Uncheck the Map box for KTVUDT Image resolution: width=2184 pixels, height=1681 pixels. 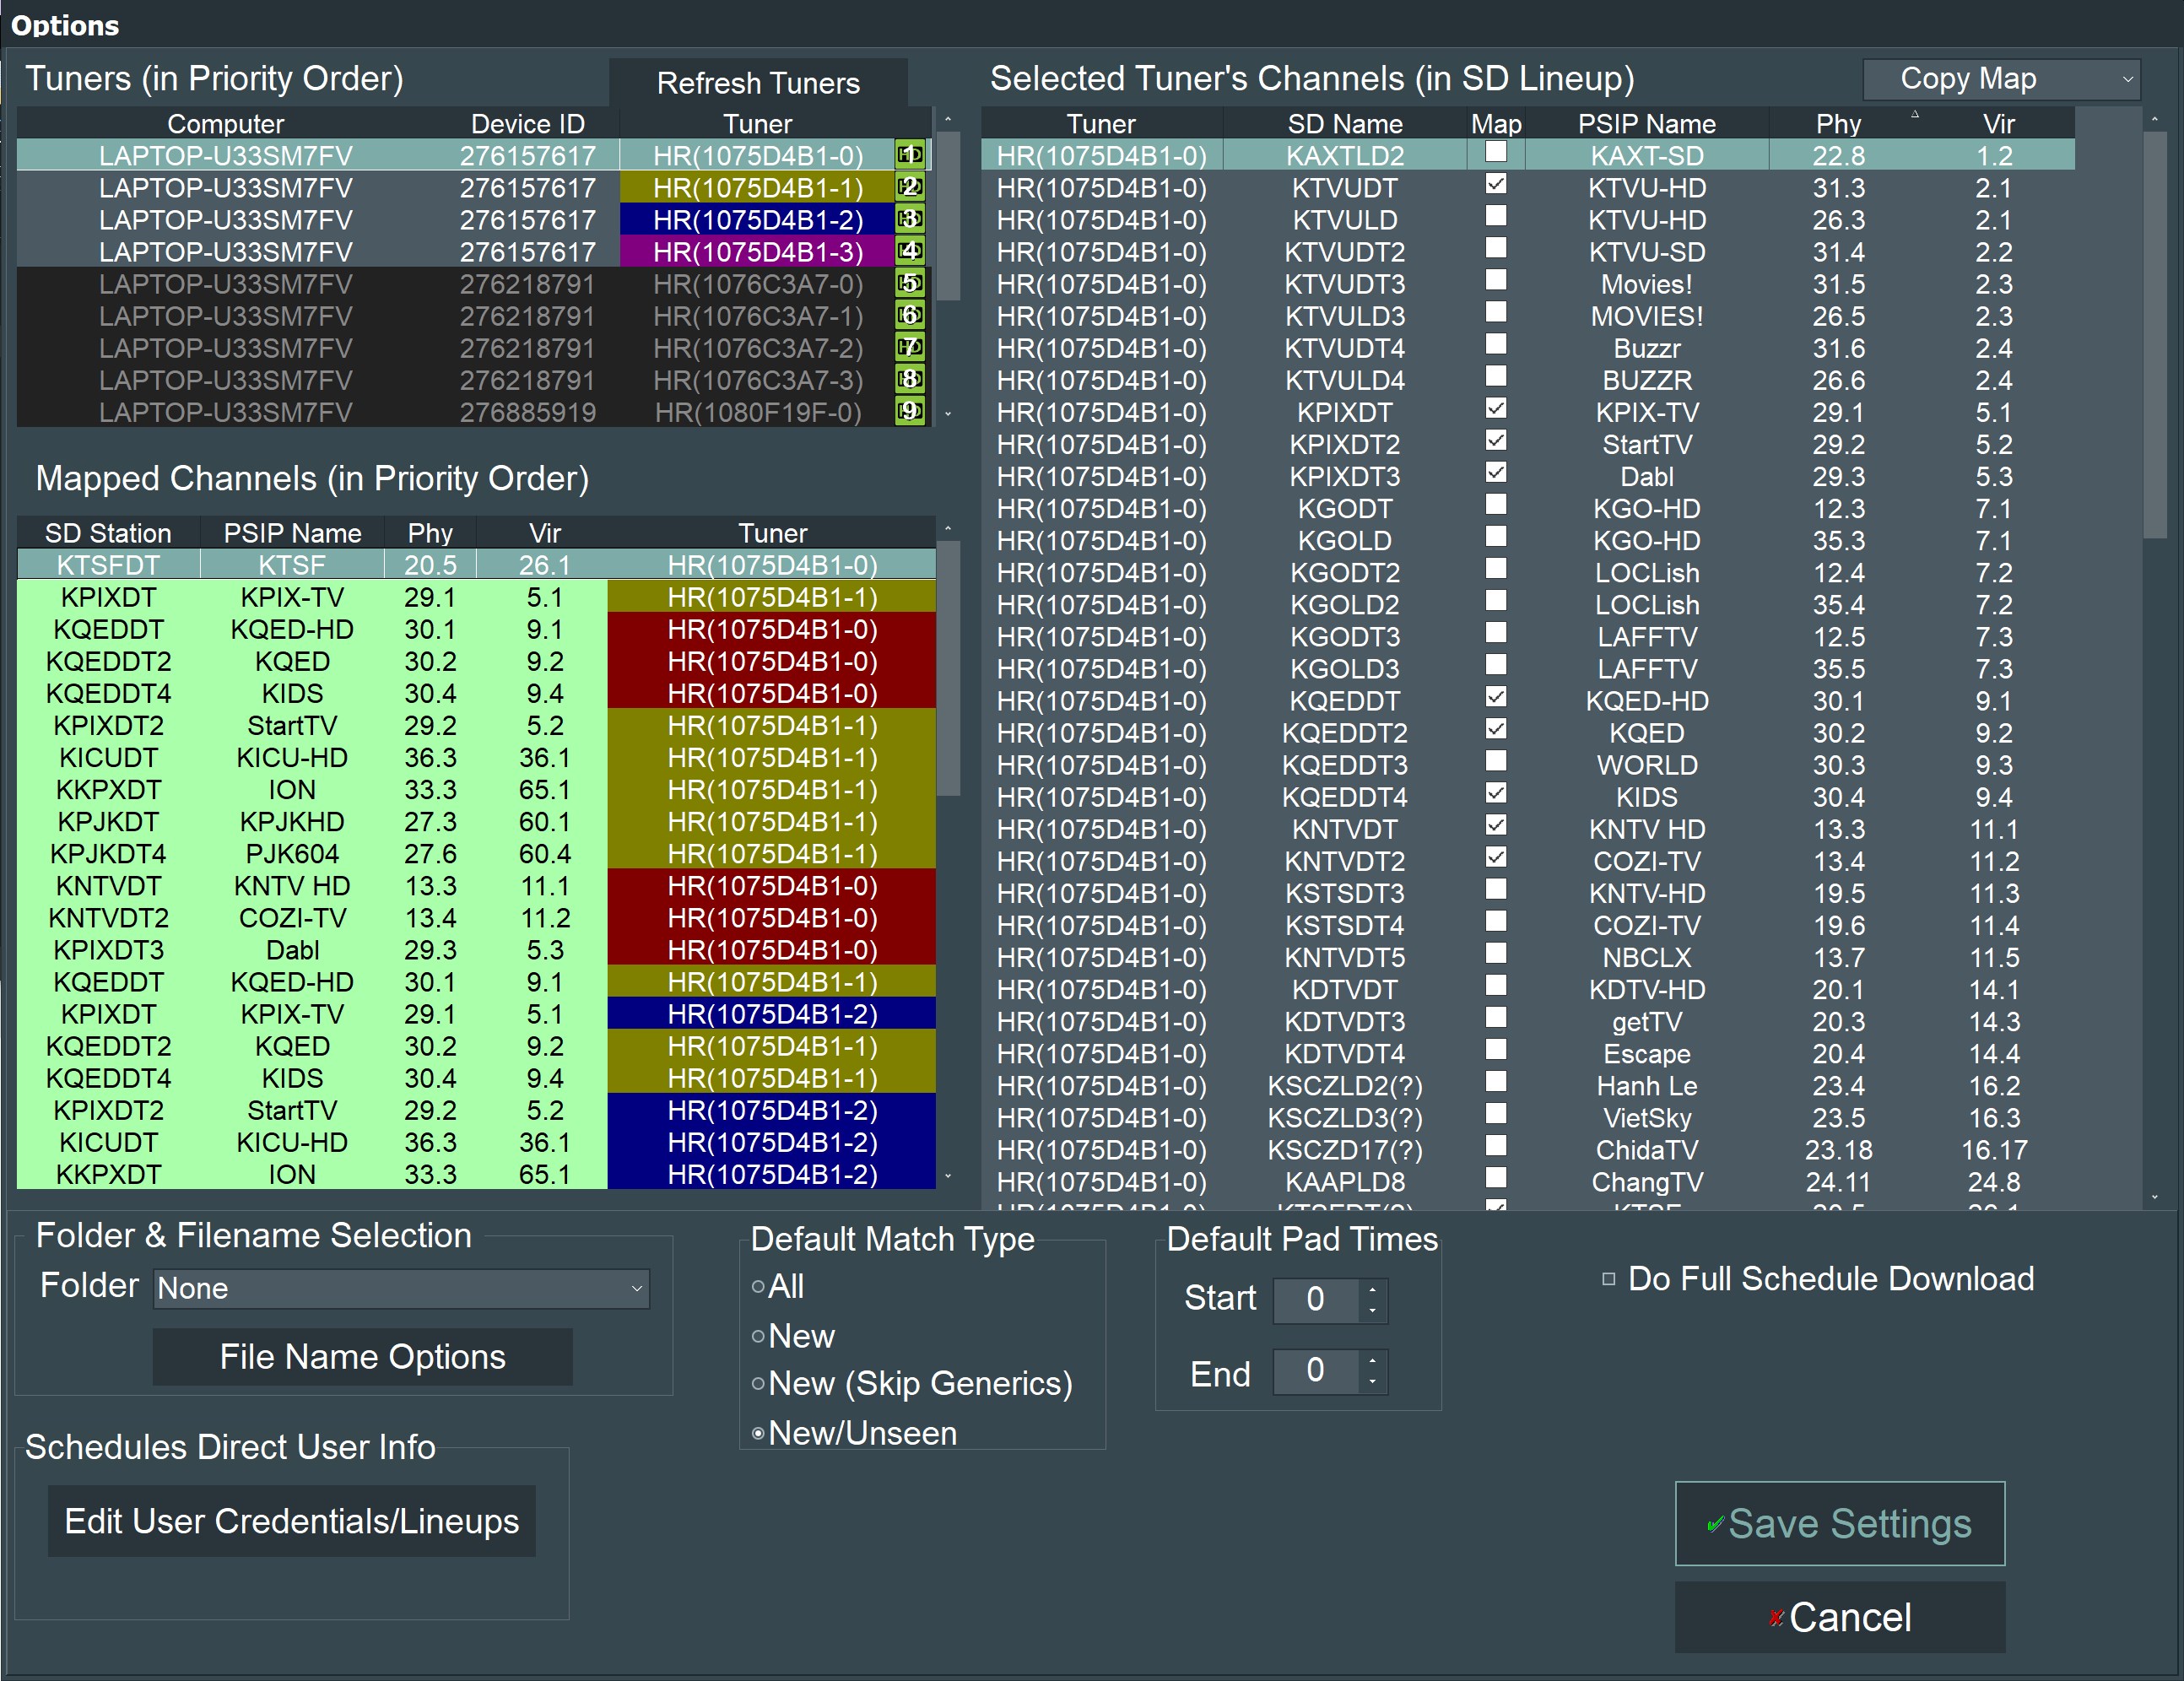pos(1495,184)
